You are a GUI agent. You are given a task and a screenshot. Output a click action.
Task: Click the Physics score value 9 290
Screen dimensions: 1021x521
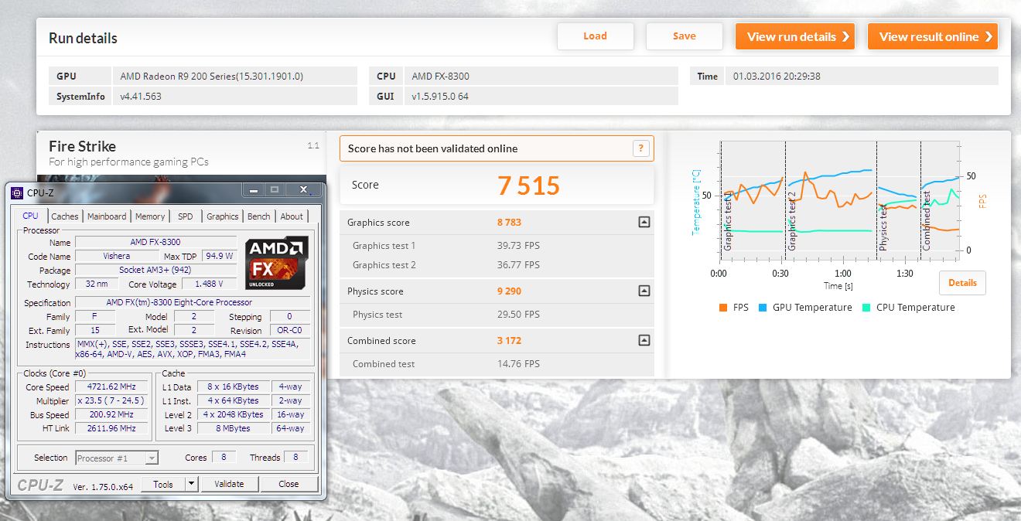[x=509, y=291]
